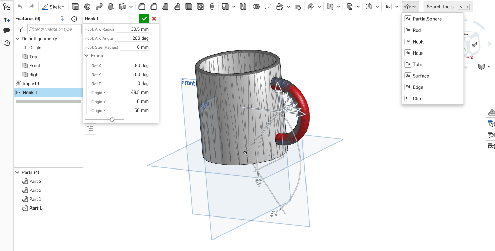
Task: Select the Shell tool
Action: pos(188,7)
